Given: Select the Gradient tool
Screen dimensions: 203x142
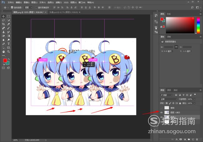Looking at the screenshot, I should tap(8, 36).
